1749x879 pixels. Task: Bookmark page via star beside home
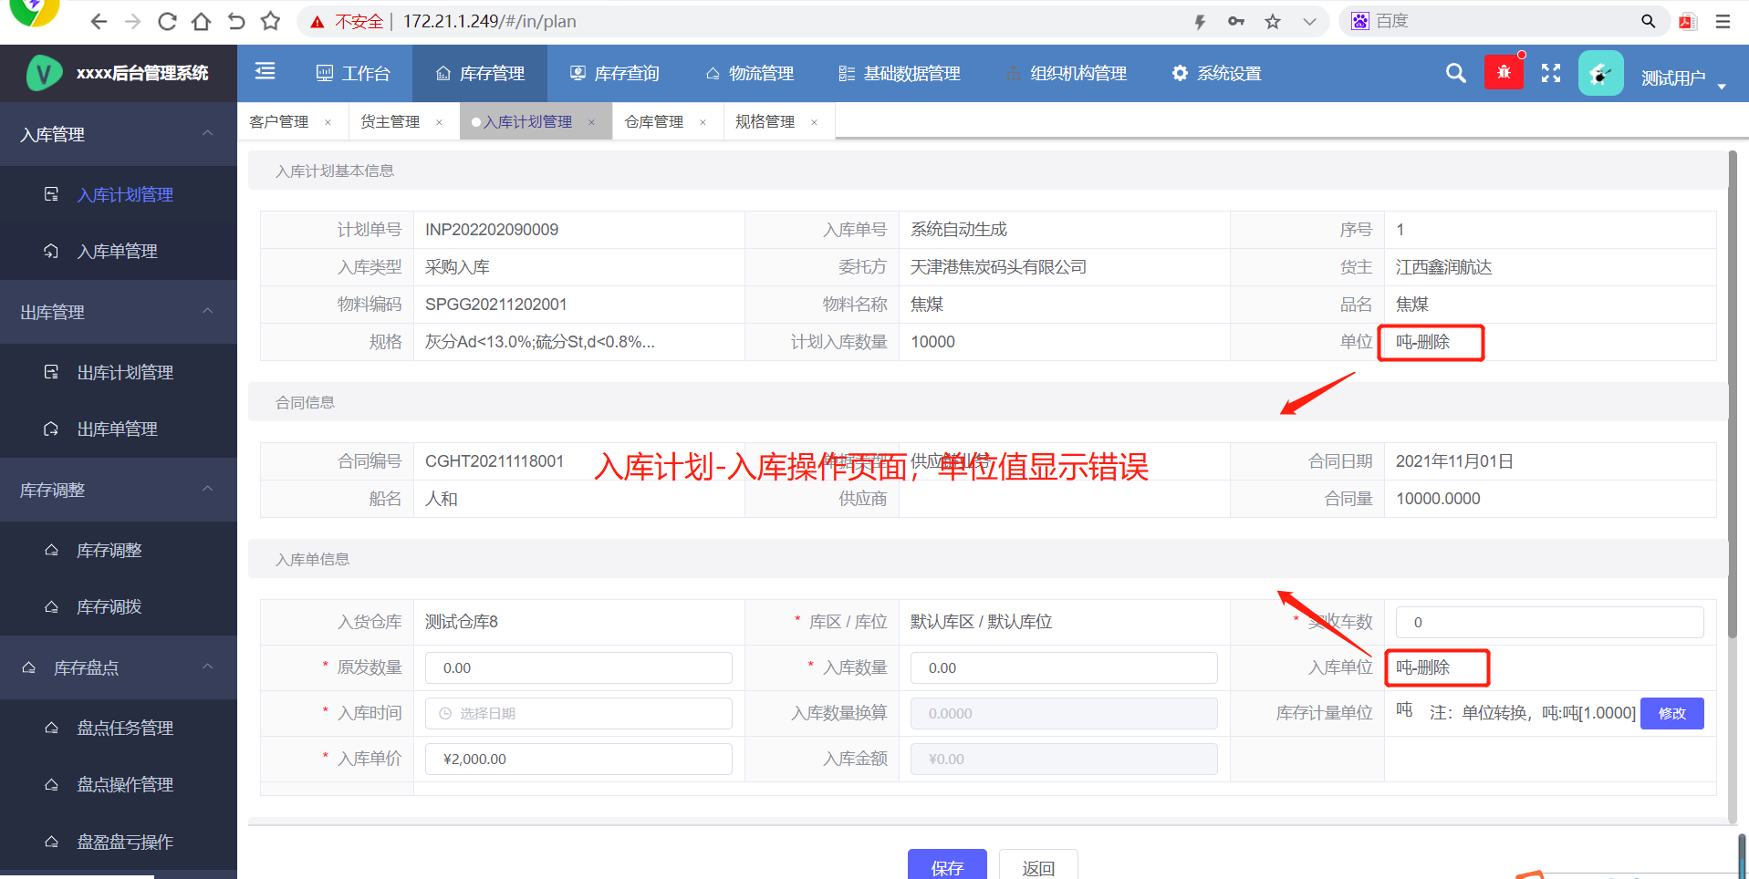pos(270,21)
